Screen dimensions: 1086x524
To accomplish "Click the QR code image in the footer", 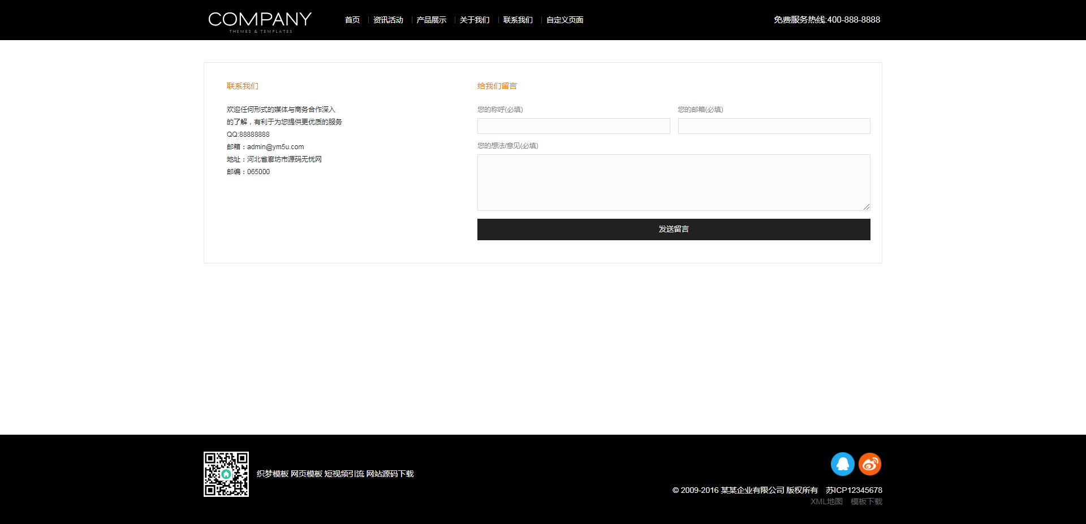I will 226,474.
